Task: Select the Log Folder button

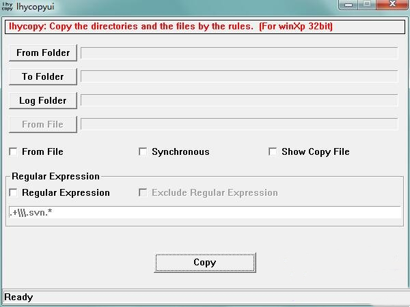Action: (x=43, y=100)
